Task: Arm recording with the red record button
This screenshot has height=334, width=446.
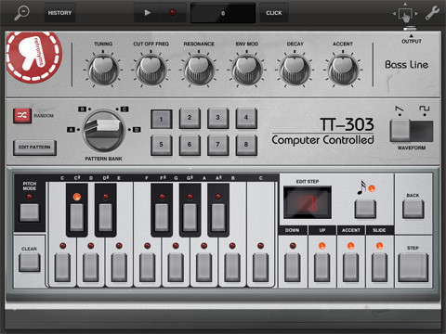Action: pos(173,13)
